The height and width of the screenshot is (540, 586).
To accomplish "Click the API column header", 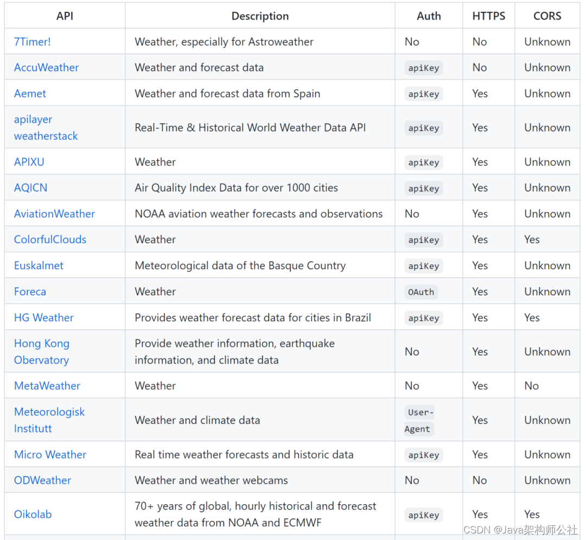I will coord(65,16).
